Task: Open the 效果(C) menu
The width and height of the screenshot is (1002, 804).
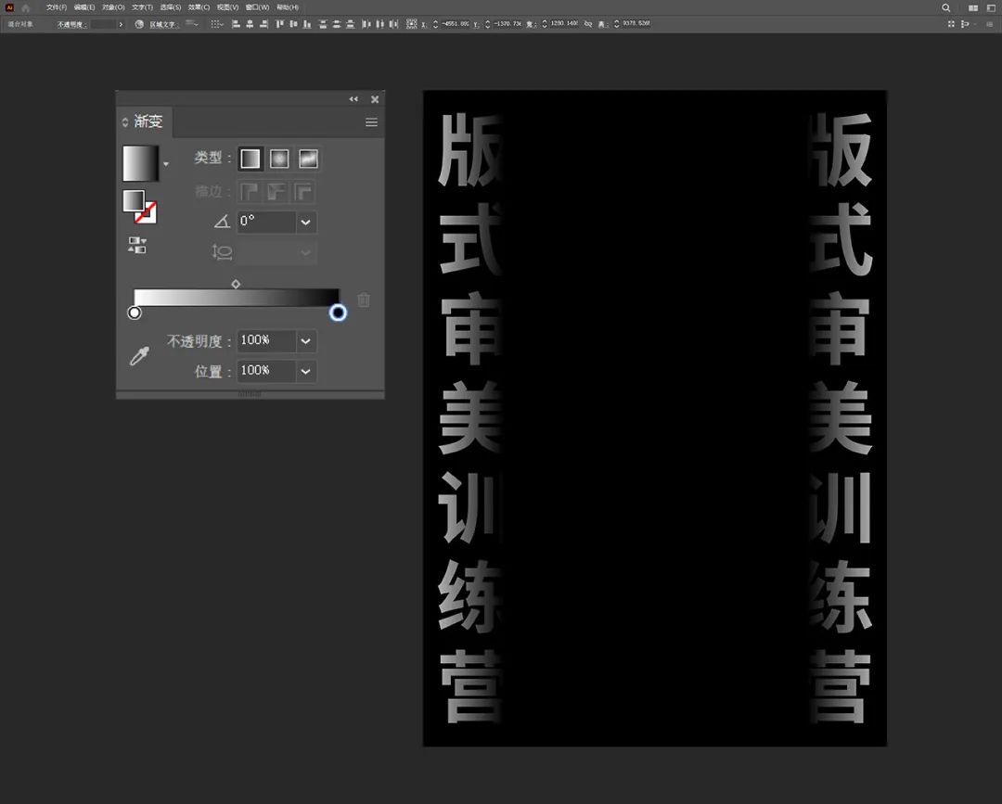Action: click(199, 7)
